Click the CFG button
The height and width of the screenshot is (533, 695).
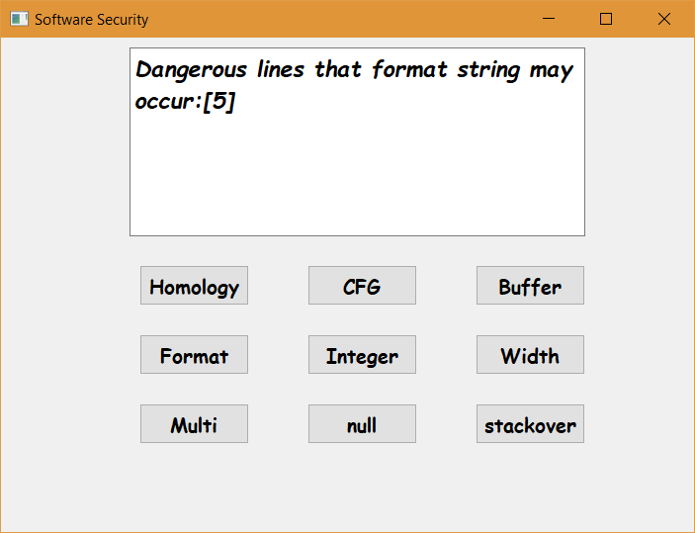point(362,286)
